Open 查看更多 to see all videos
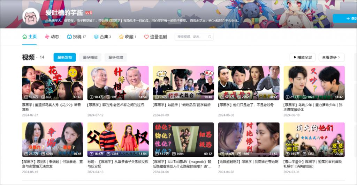Viewport: 357px width, 185px height. pyautogui.click(x=332, y=57)
